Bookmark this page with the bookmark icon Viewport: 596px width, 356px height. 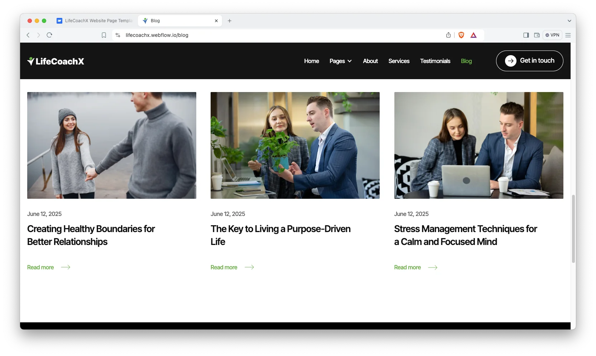[x=104, y=35]
